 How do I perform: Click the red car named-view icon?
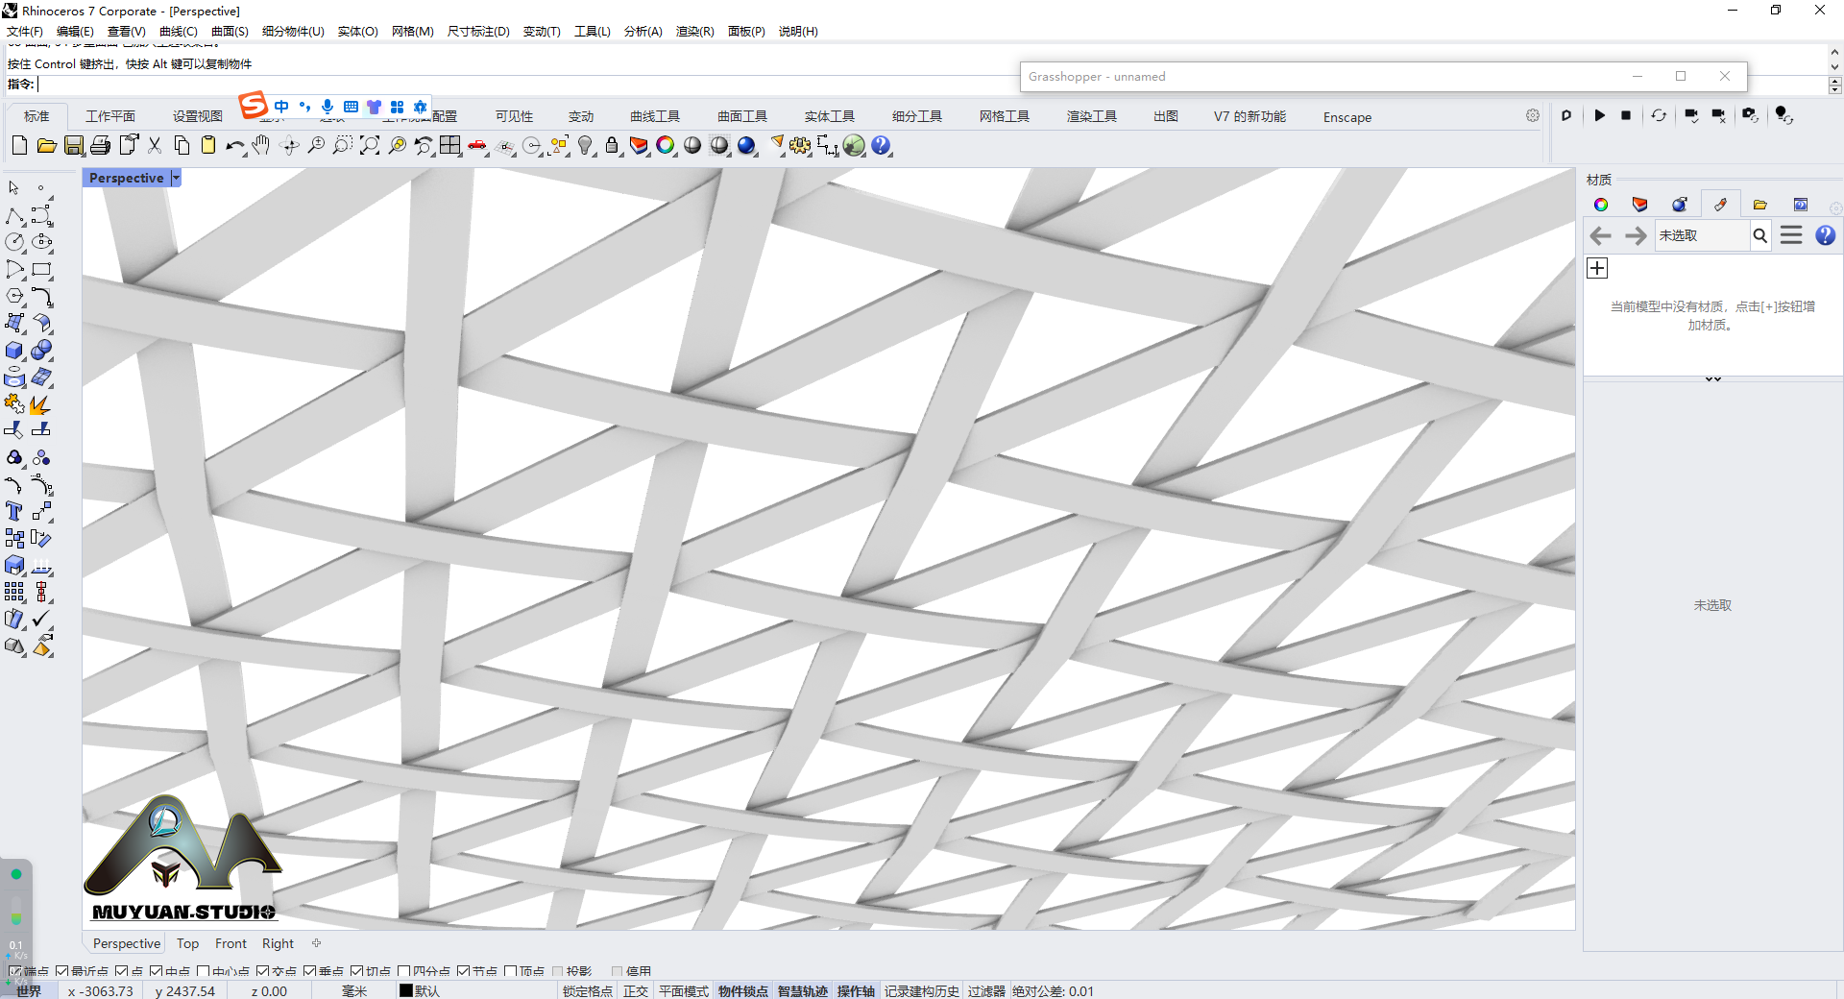[477, 145]
